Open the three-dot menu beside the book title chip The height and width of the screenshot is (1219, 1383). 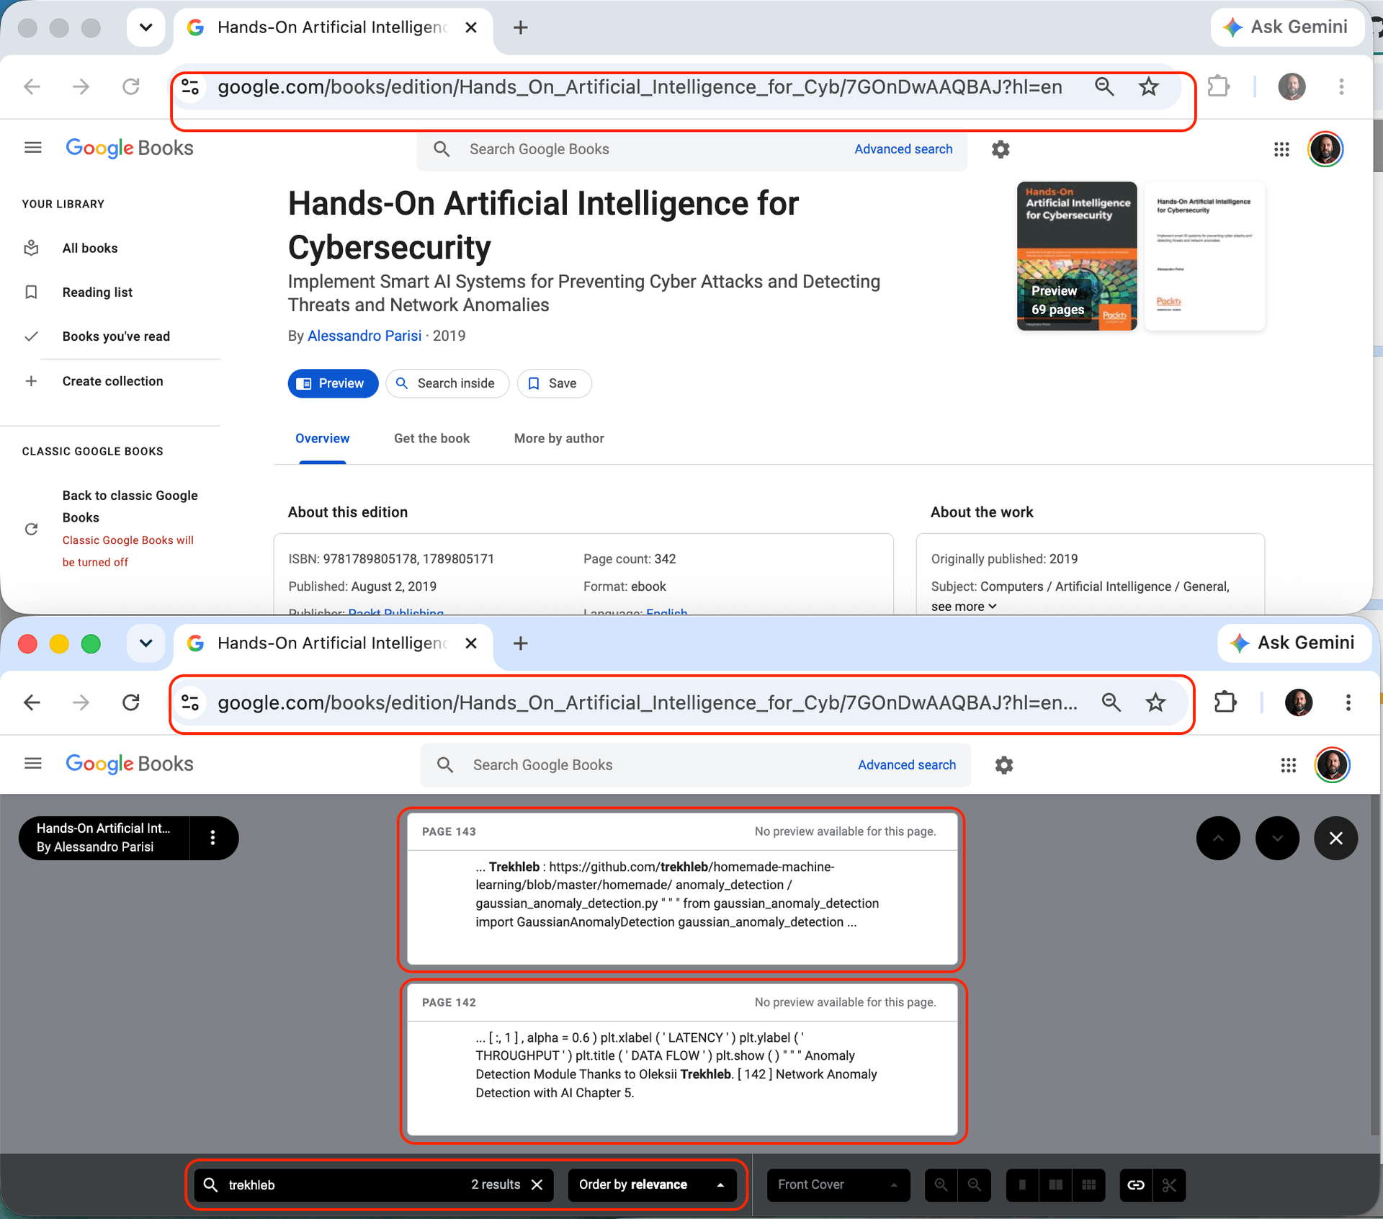point(212,838)
